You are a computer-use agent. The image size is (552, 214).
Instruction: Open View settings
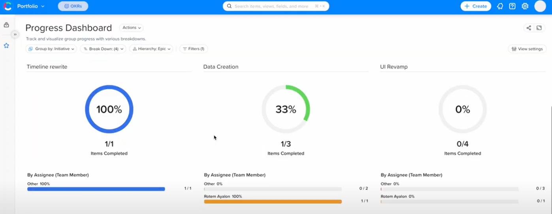(527, 49)
